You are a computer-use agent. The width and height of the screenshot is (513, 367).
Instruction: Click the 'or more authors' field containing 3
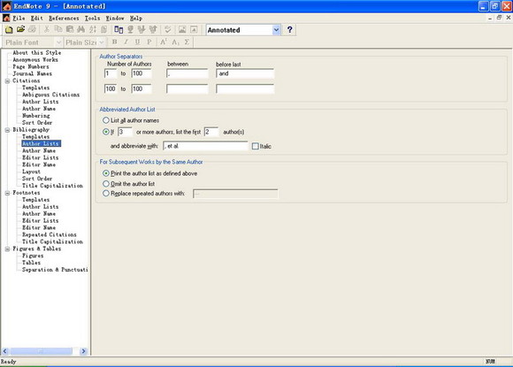pyautogui.click(x=125, y=132)
